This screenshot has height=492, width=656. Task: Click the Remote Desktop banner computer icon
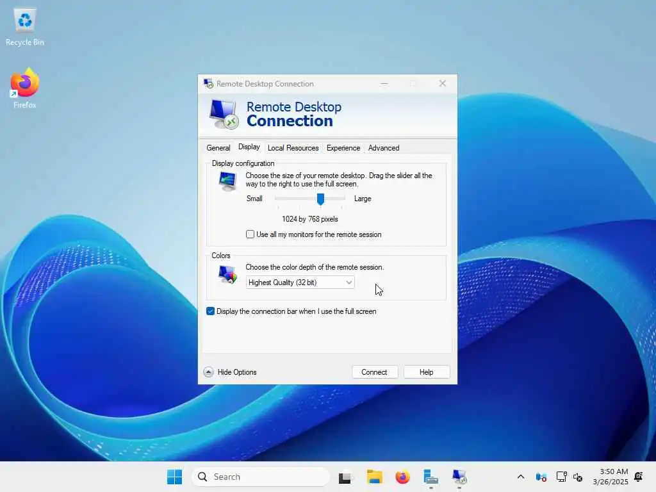coord(224,114)
